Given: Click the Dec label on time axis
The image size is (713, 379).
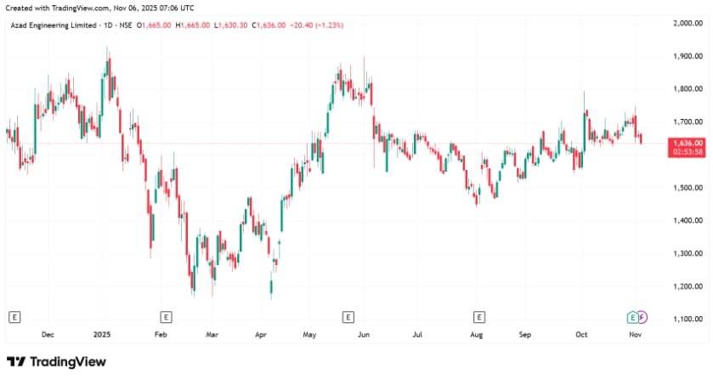Looking at the screenshot, I should tap(48, 336).
